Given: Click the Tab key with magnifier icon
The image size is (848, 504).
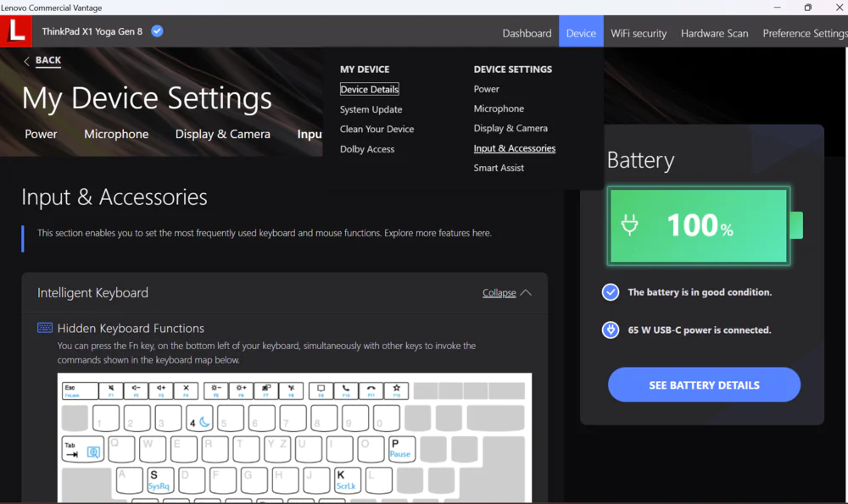Looking at the screenshot, I should (x=83, y=450).
